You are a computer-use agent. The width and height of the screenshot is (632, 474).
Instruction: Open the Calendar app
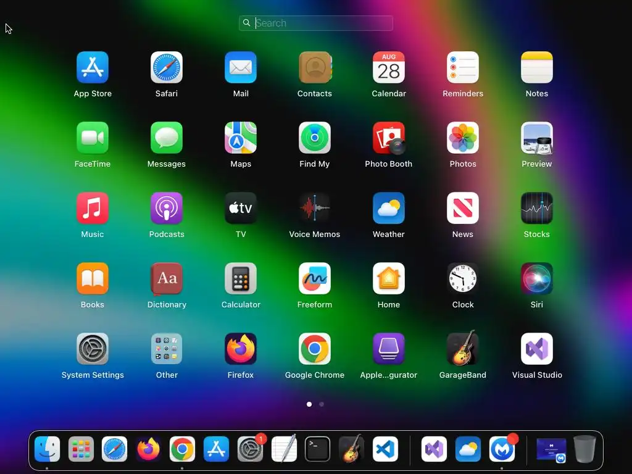coord(389,67)
